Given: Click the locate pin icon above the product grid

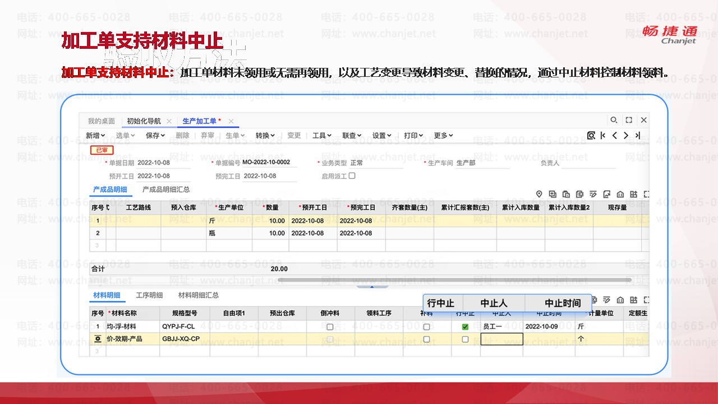Looking at the screenshot, I should click(539, 194).
